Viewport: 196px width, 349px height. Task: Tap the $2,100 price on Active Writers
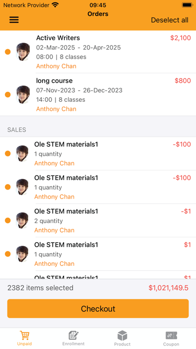[180, 38]
